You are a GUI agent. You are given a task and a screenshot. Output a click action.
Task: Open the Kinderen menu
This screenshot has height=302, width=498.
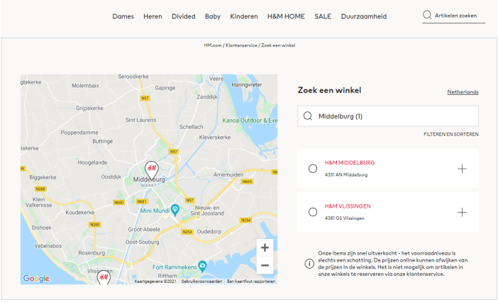point(244,16)
